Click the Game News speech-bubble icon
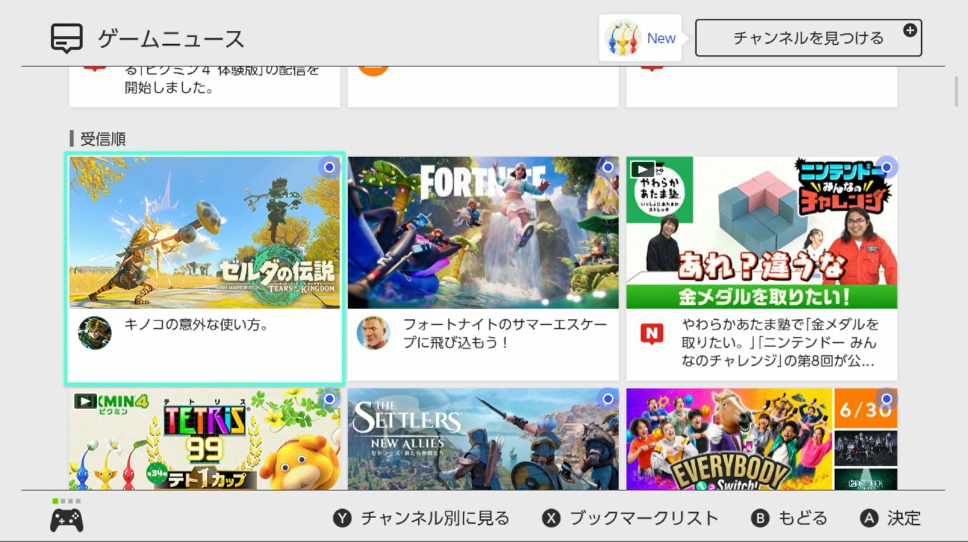968x542 pixels. click(67, 38)
